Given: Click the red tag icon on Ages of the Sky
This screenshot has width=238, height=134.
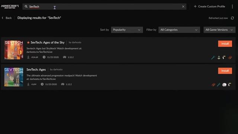Looking at the screenshot, I should [230, 58].
